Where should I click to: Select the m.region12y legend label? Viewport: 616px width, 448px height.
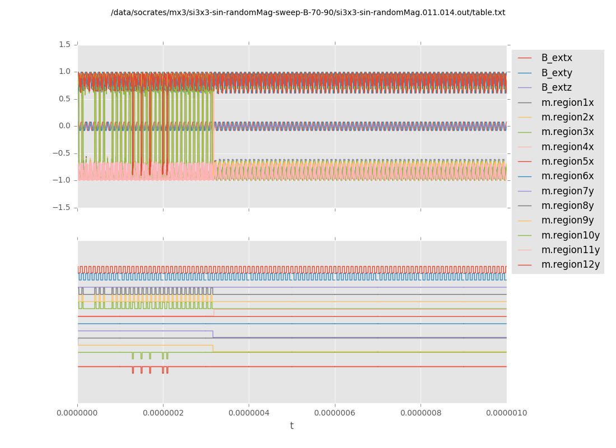click(x=570, y=264)
